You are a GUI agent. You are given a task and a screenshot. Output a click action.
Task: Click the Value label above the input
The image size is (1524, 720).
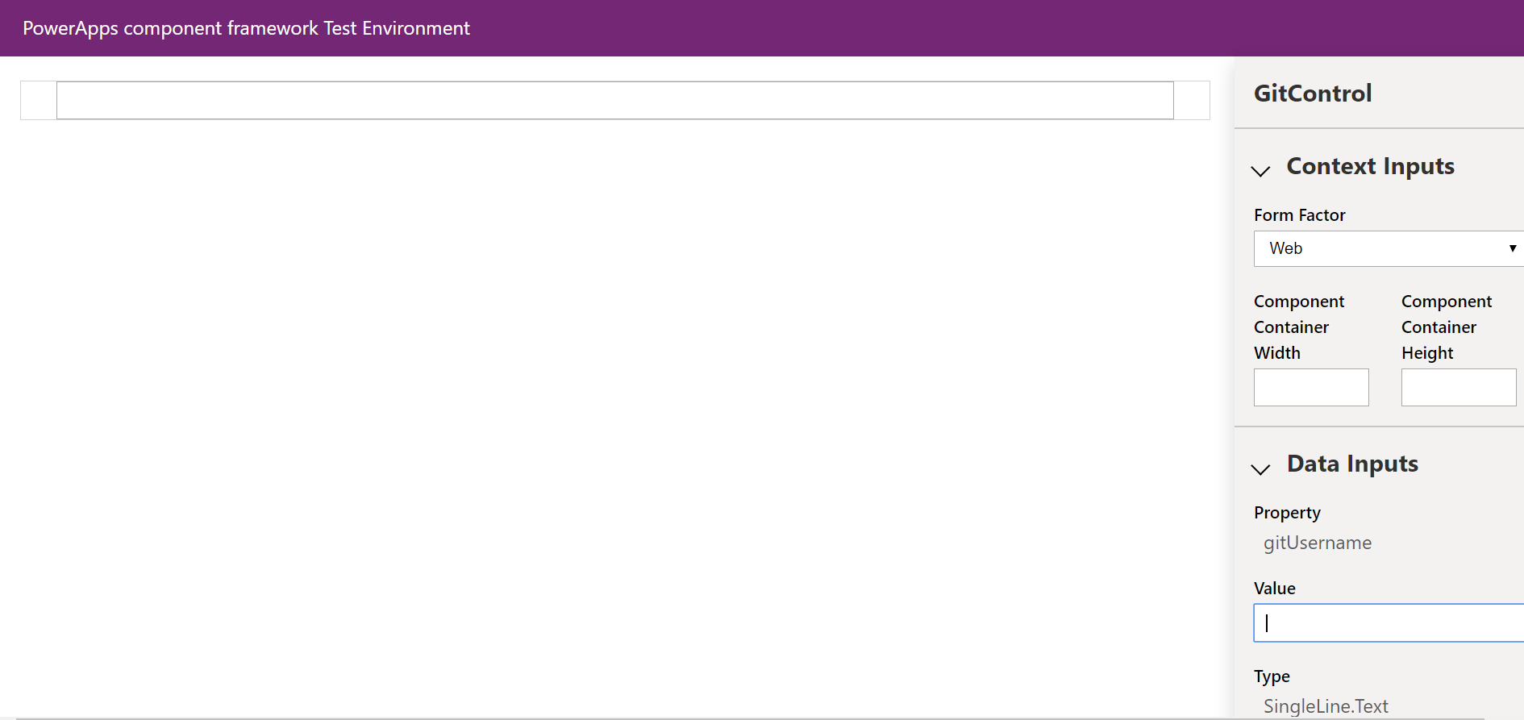pos(1275,589)
